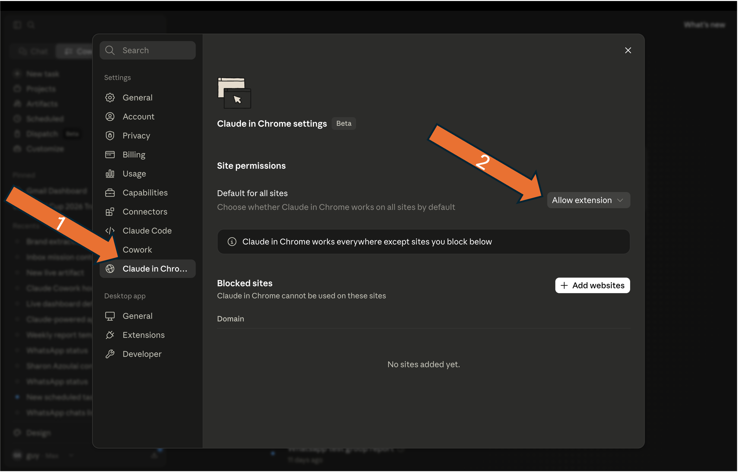Image resolution: width=738 pixels, height=472 pixels.
Task: Click the plus icon on Add websites
Action: pos(564,285)
